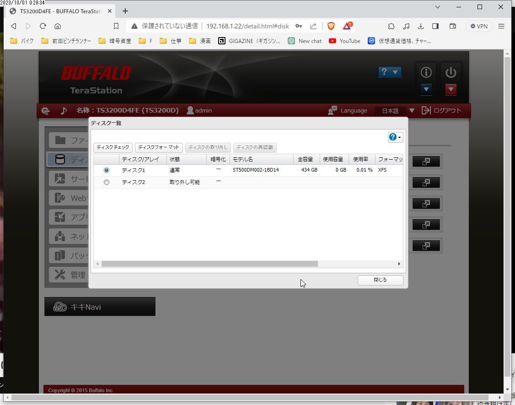Select the ディスク1 radio button
Screen dimensions: 515x405
click(x=107, y=170)
